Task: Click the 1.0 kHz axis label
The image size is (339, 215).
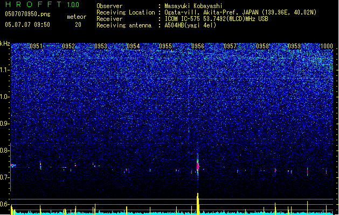Action: click(x=5, y=97)
